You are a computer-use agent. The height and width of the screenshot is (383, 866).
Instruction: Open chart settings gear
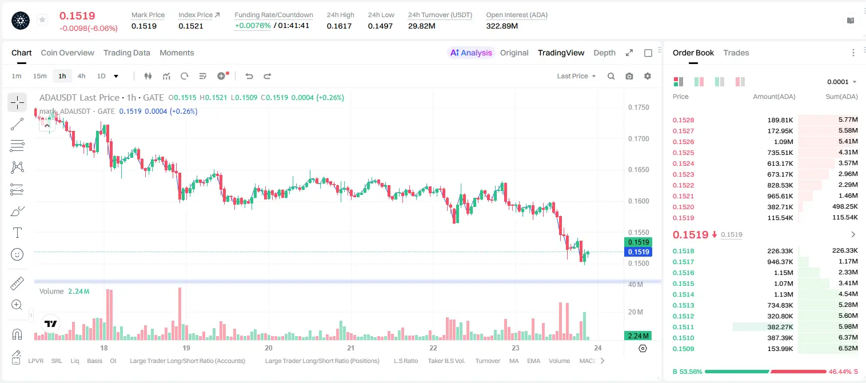pyautogui.click(x=648, y=76)
